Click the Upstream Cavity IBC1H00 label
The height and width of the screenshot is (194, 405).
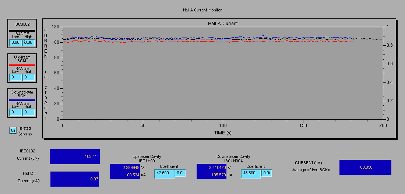point(147,159)
